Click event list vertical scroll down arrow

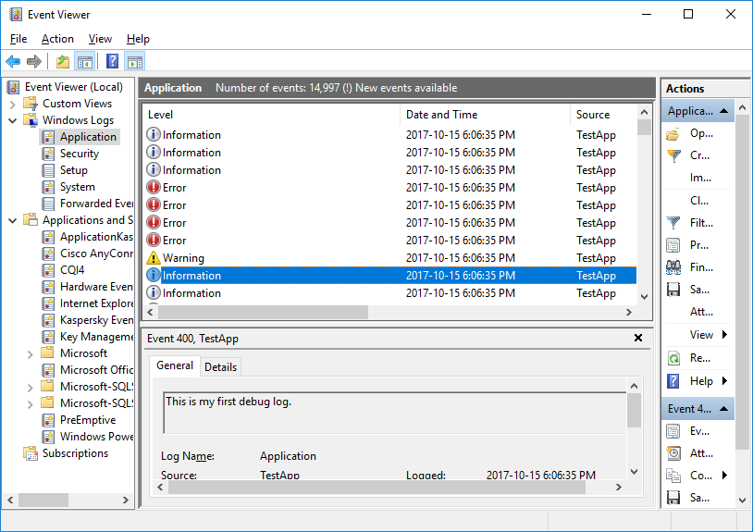tap(645, 297)
